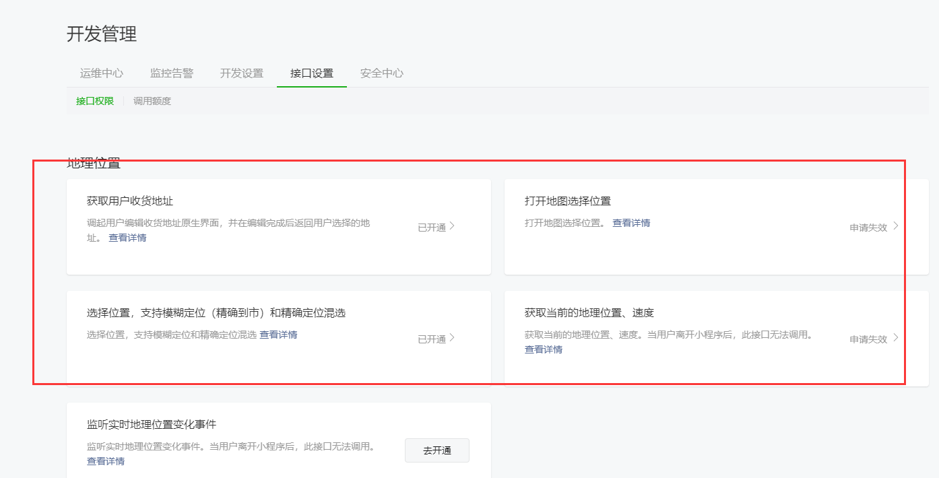Expand the 已开通 status of 选择位置 interface
Screen dimensions: 939x478
[451, 339]
